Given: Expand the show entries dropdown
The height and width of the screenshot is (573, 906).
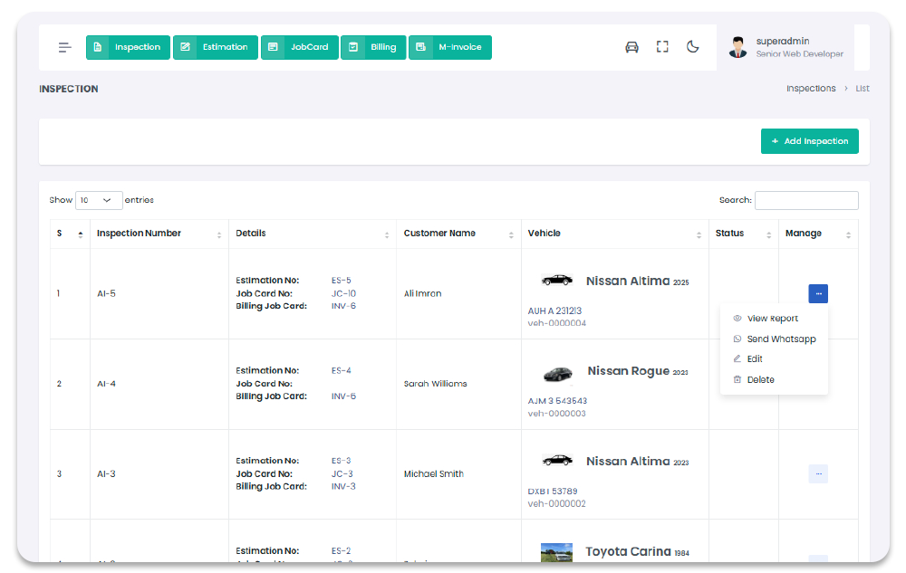Looking at the screenshot, I should (99, 200).
